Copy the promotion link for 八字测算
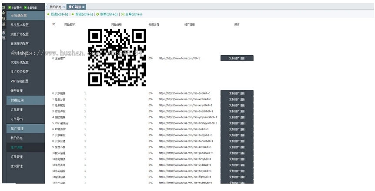The height and width of the screenshot is (191, 375). (237, 93)
